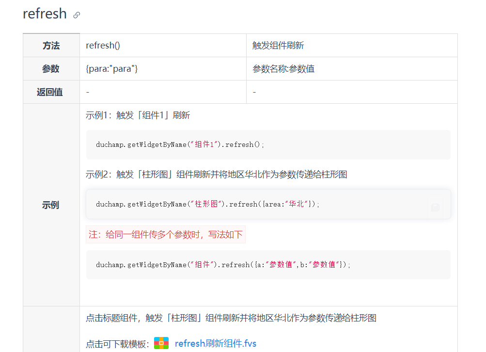Open the refresh刷新组件.fvs download link
Viewport: 486px width, 352px height.
point(216,343)
